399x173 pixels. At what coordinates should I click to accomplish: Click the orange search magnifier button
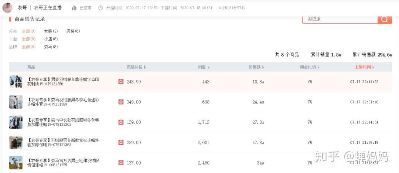[385, 19]
